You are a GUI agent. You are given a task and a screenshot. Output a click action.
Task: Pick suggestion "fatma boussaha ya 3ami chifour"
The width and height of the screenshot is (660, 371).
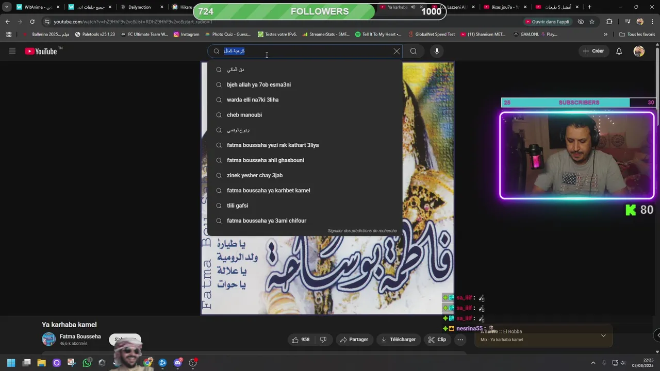[x=304, y=221]
